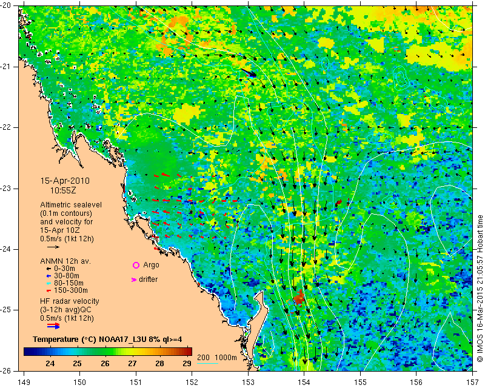Click the '(3-12h avg)QC' legend text
The image size is (485, 388).
tap(65, 309)
